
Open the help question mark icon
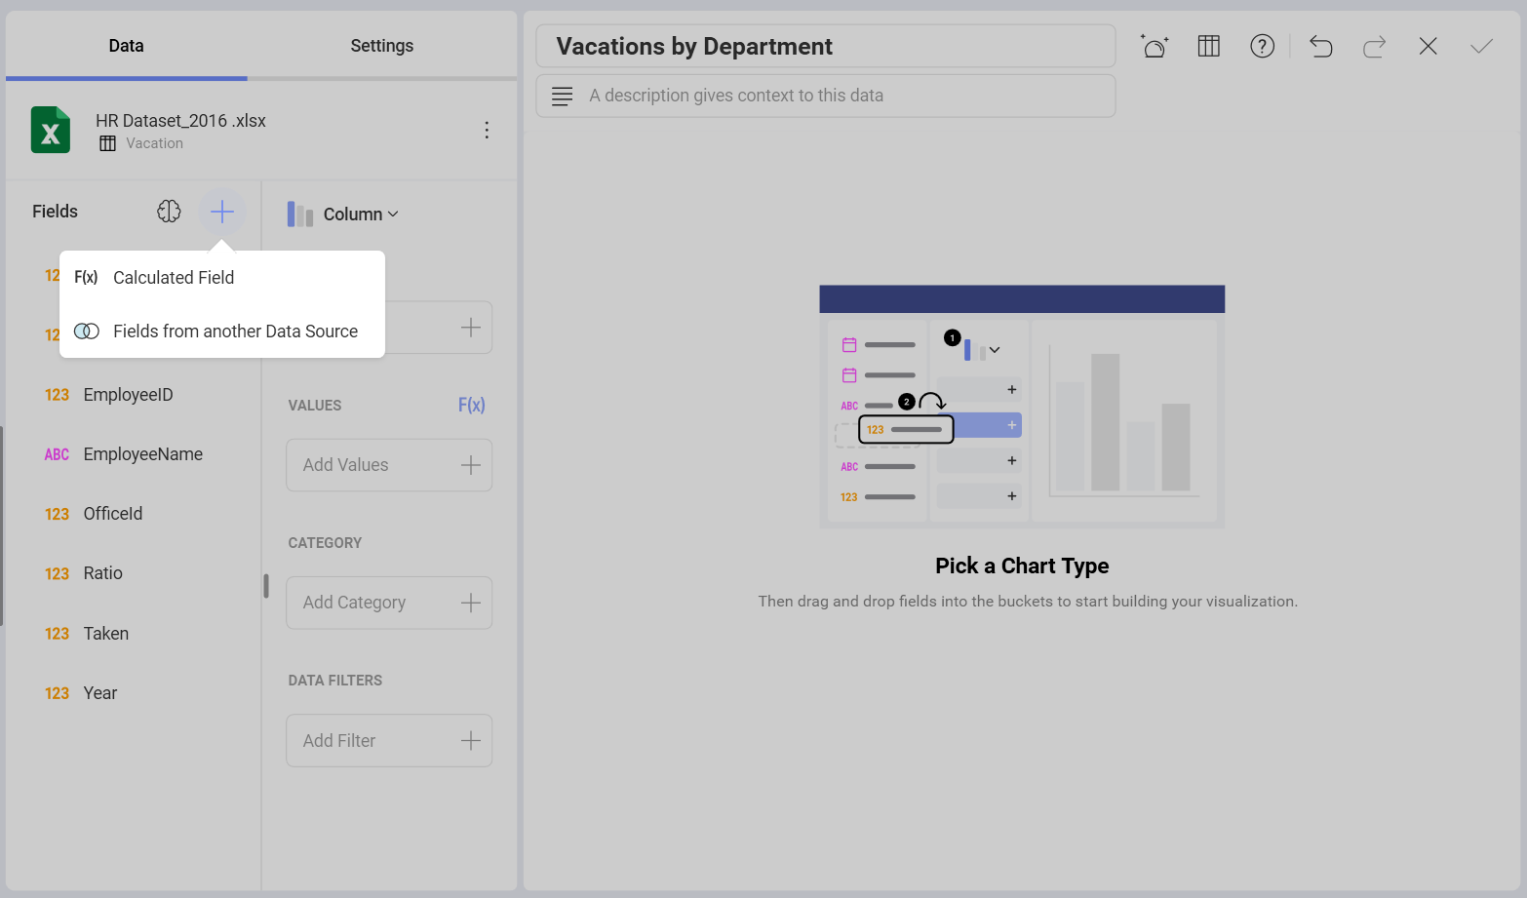1263,46
